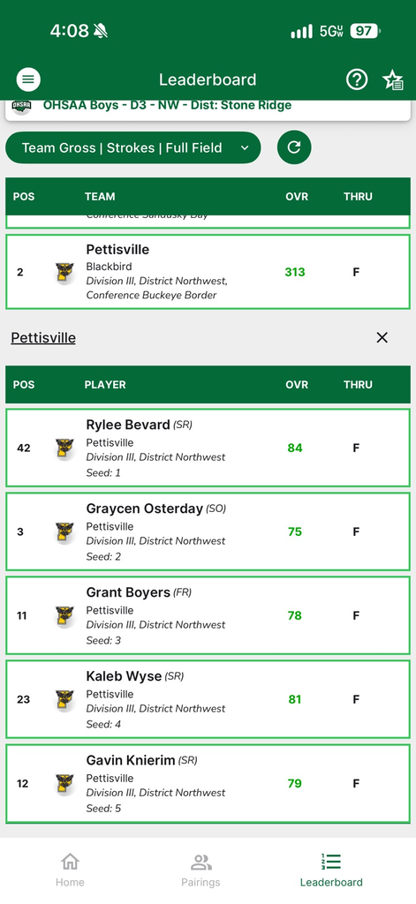416x904 pixels.
Task: Tap the help question mark icon
Action: [357, 79]
